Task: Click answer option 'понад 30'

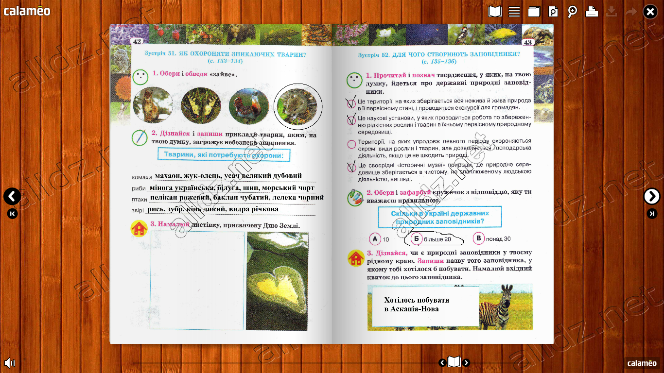Action: tap(491, 238)
